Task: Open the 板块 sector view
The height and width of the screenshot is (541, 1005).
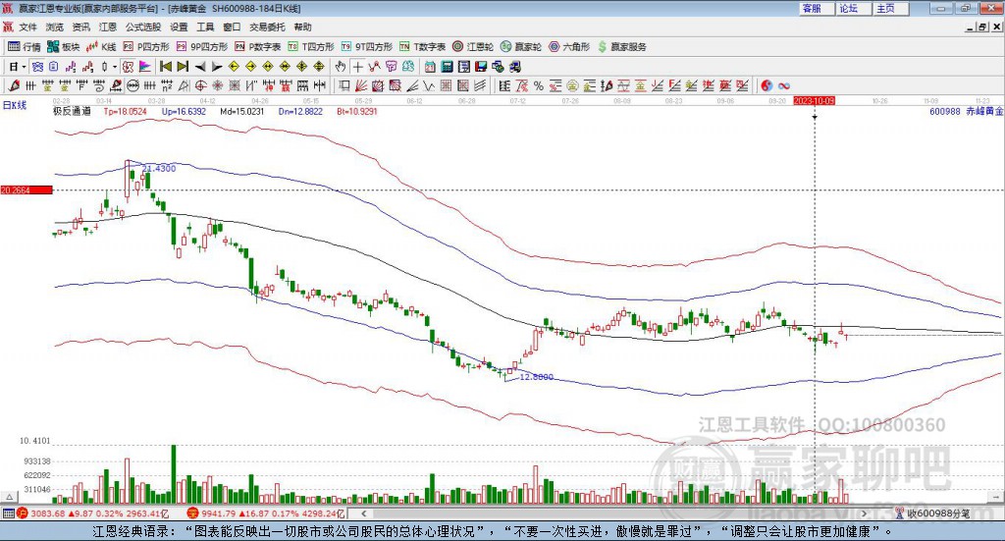Action: click(63, 47)
